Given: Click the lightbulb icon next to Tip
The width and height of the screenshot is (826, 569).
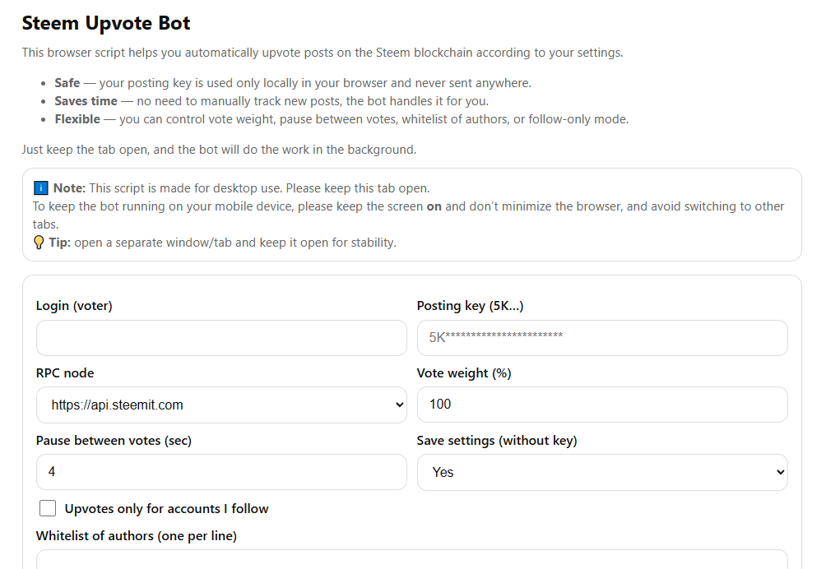Looking at the screenshot, I should [x=39, y=243].
